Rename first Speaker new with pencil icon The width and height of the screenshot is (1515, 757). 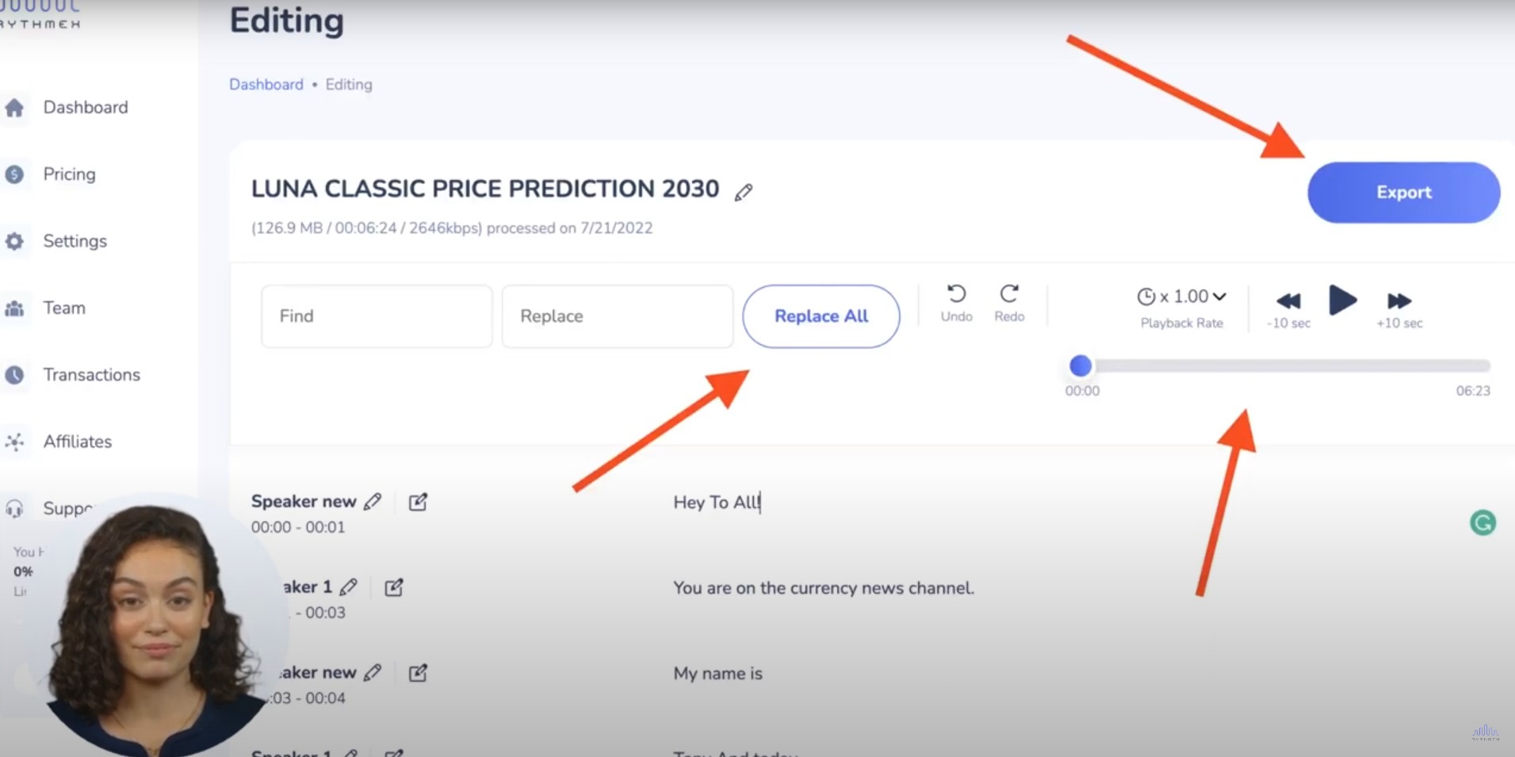[x=373, y=501]
